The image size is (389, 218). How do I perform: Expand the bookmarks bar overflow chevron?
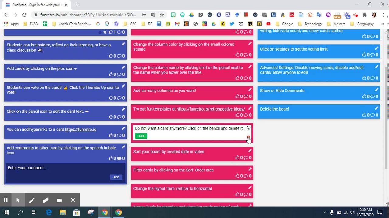point(383,24)
